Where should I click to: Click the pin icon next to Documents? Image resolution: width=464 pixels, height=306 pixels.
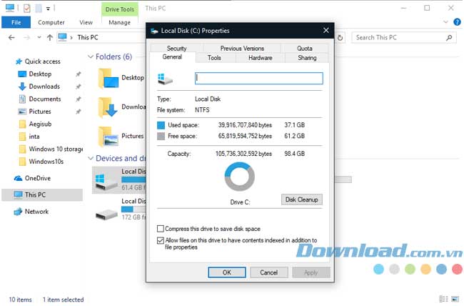[x=78, y=99]
